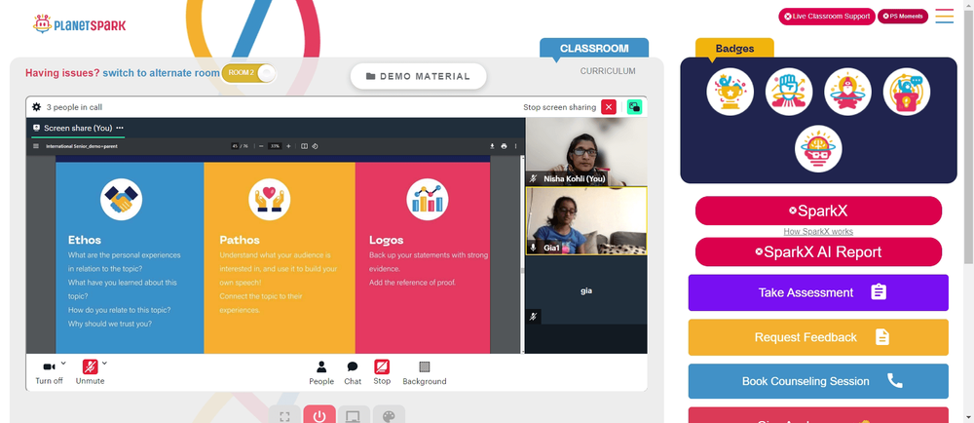This screenshot has height=423, width=974.
Task: Click the meditating guru badge
Action: click(847, 92)
